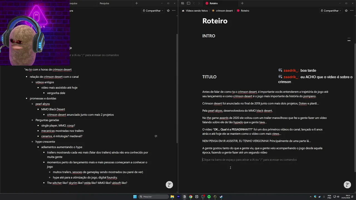Image resolution: width=356 pixels, height=200 pixels.
Task: Show hidden system tray icons
Action: tap(311, 197)
